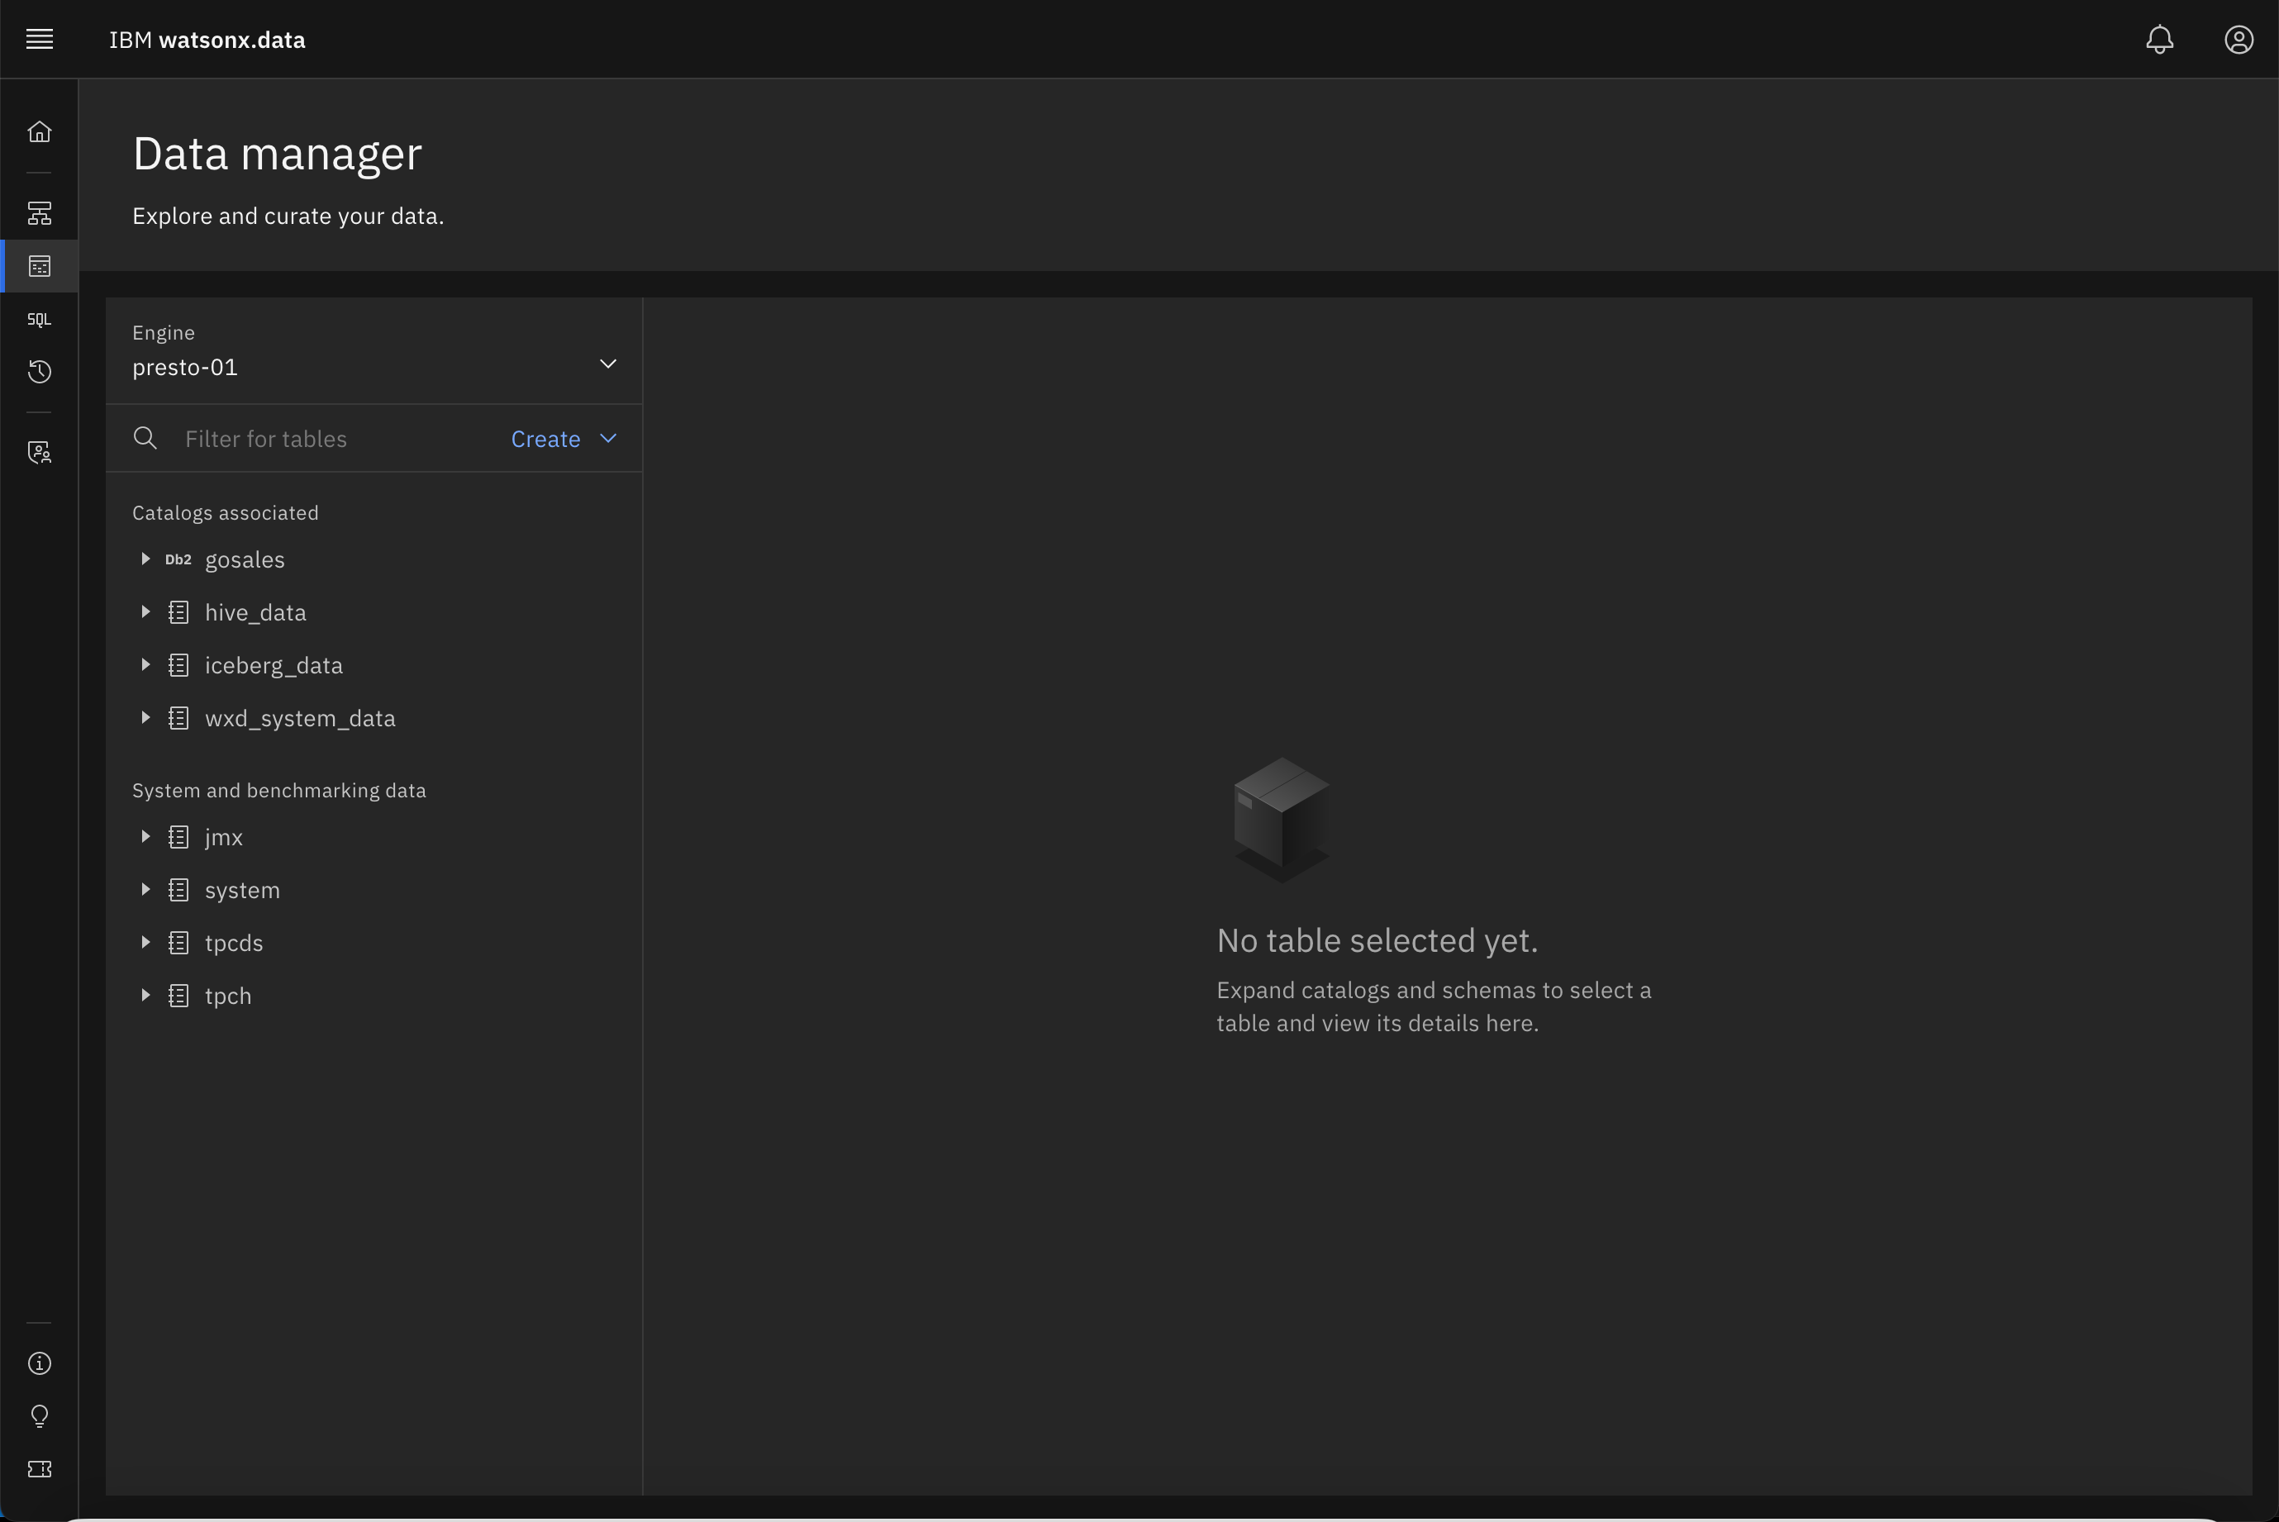The image size is (2279, 1522).
Task: Expand the tpch benchmarking catalog
Action: pos(145,996)
